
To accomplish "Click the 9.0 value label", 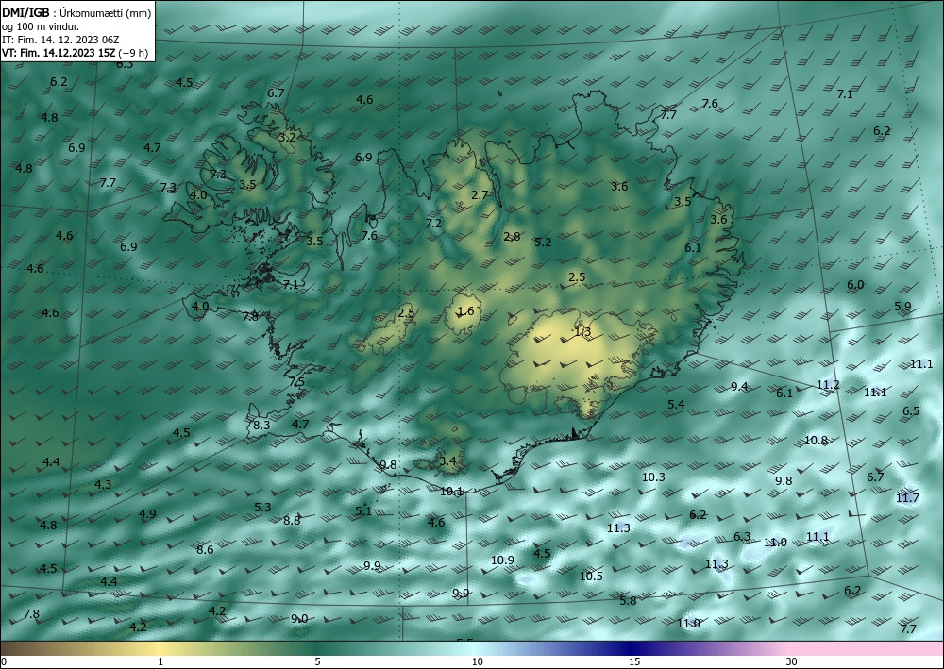I will (x=299, y=618).
